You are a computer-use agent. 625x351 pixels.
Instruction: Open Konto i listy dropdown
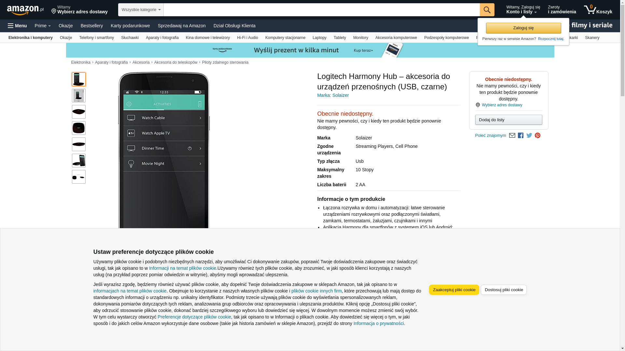pyautogui.click(x=523, y=10)
